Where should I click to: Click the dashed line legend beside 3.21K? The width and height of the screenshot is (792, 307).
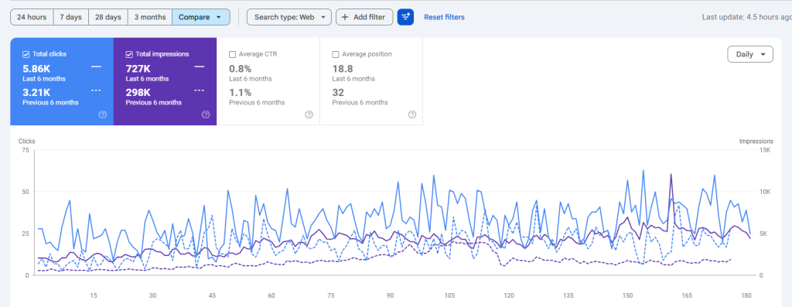96,90
